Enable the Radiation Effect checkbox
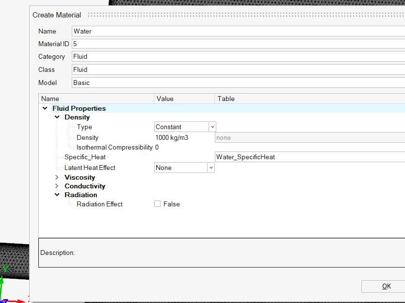 (x=157, y=204)
